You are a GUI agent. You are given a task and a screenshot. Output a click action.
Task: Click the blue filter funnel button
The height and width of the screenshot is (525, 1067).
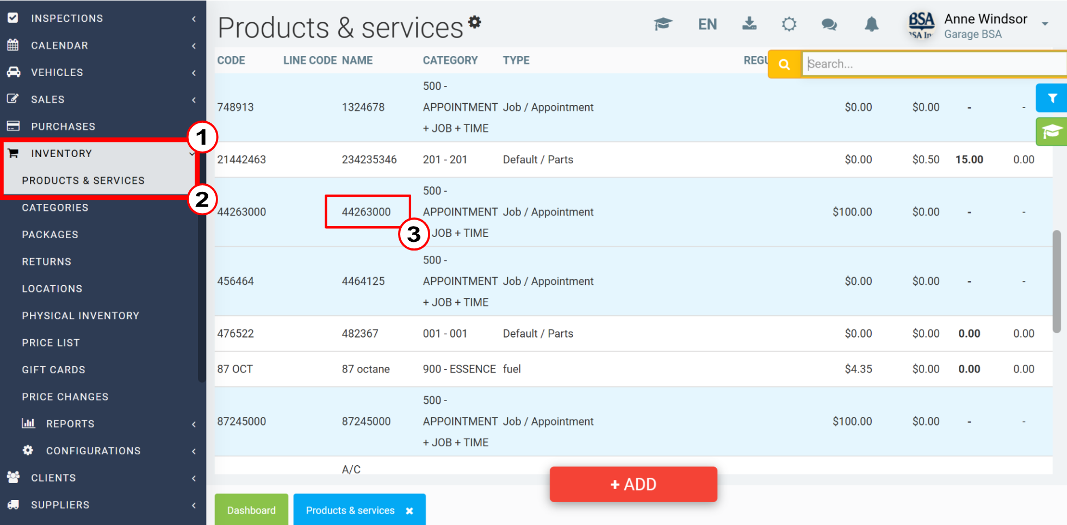[1052, 98]
